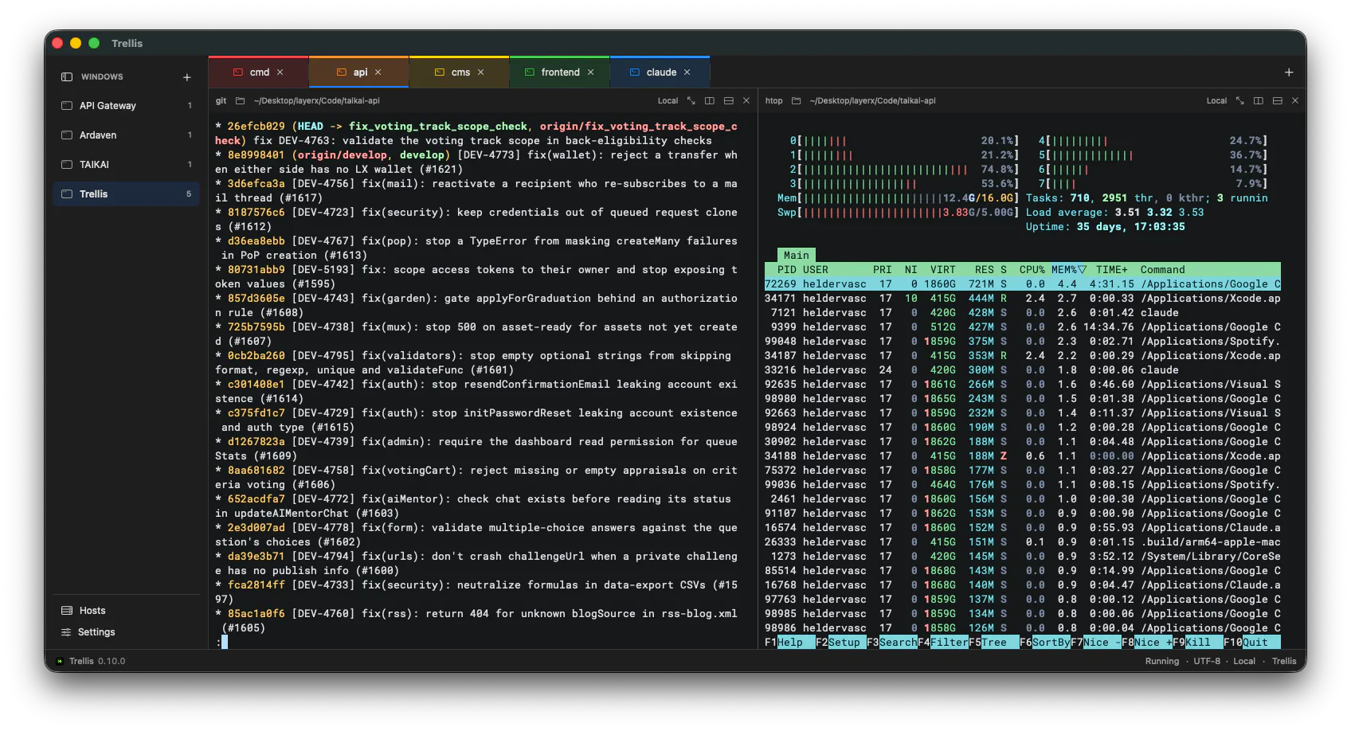Switch to the api tab
Image resolution: width=1351 pixels, height=731 pixels.
tap(359, 72)
